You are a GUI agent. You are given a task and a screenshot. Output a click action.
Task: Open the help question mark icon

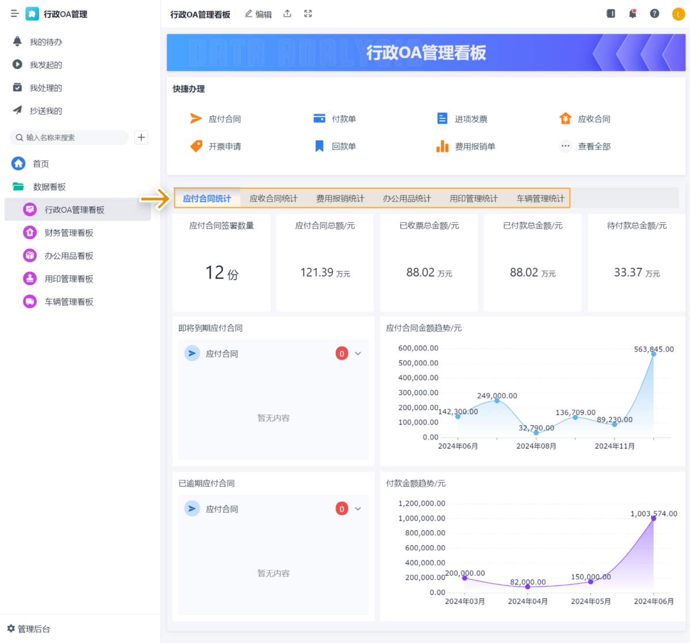coord(654,13)
